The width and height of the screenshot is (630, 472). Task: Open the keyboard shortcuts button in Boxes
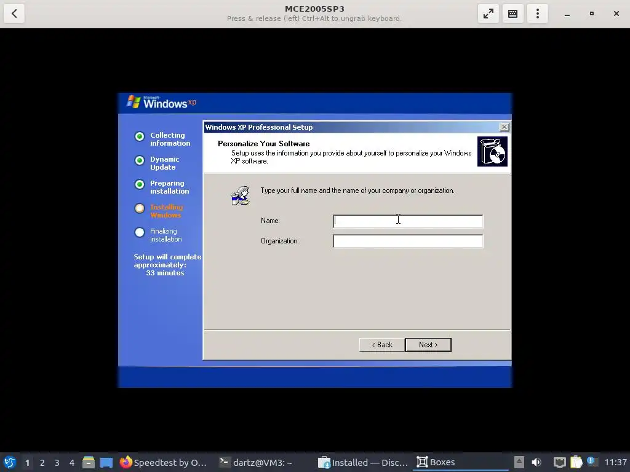tap(512, 14)
